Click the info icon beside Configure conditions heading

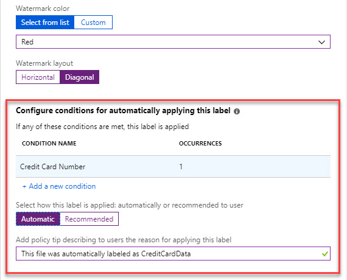click(237, 111)
